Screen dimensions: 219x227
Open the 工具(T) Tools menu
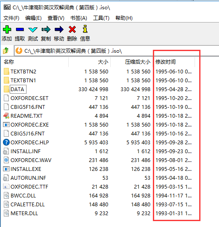point(101,18)
